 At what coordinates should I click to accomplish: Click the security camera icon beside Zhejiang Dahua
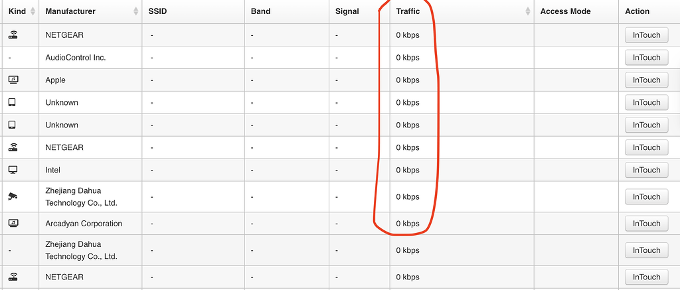click(x=13, y=196)
